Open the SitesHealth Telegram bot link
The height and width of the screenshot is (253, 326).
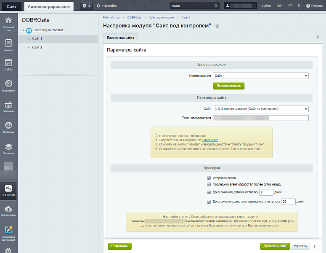pos(210,140)
